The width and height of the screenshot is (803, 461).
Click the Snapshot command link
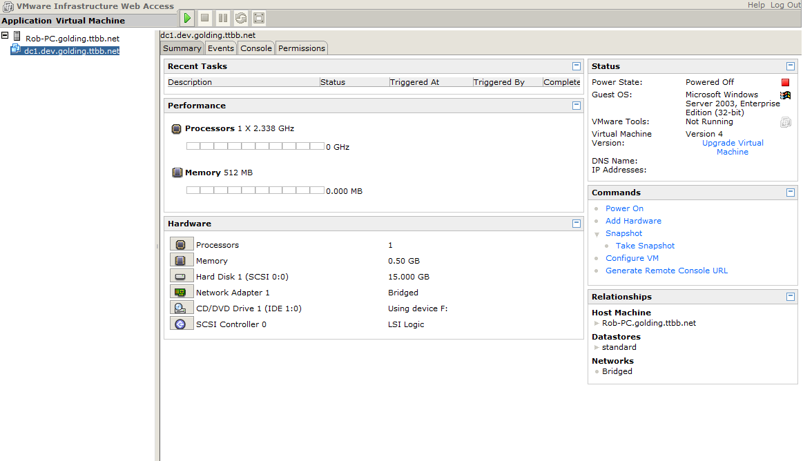click(x=623, y=233)
